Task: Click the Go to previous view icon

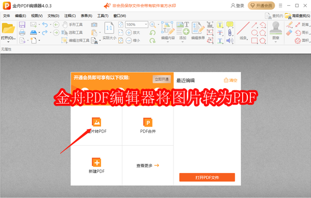Action: pyautogui.click(x=56, y=25)
